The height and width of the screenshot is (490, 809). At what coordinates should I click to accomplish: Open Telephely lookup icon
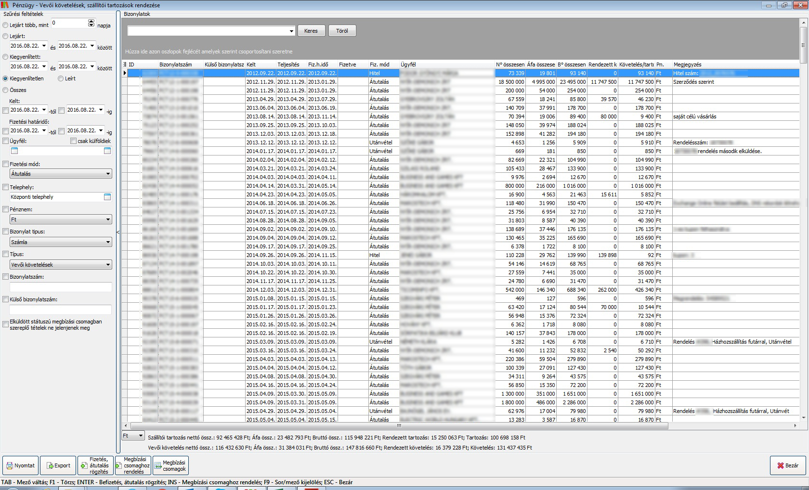[107, 197]
